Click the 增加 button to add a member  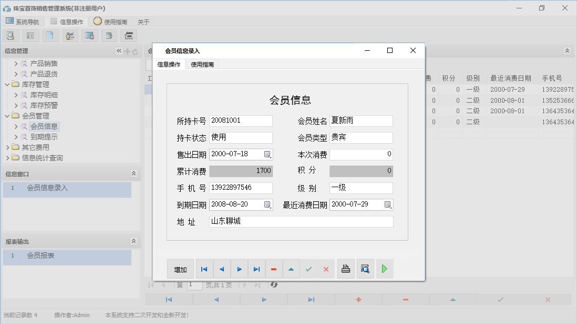[x=180, y=268]
